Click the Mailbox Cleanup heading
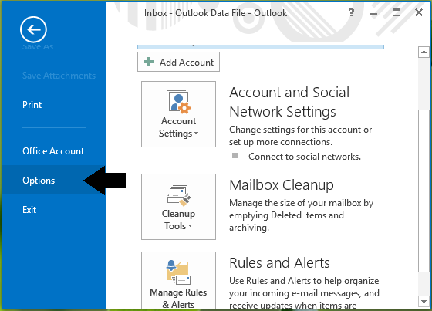432x311 pixels. [282, 185]
